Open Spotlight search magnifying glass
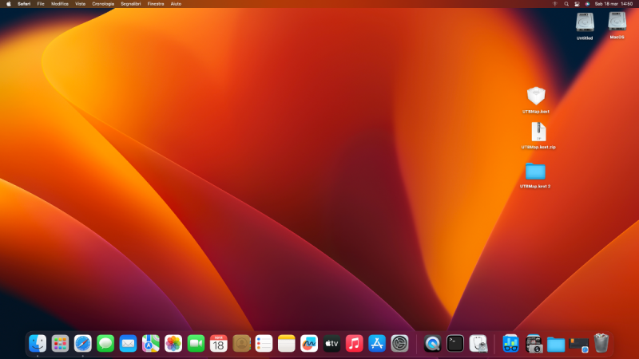 566,4
